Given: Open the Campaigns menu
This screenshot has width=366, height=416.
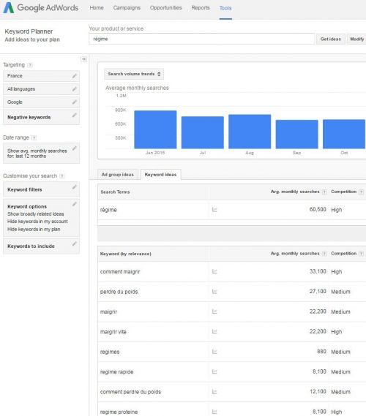Looking at the screenshot, I should (127, 8).
